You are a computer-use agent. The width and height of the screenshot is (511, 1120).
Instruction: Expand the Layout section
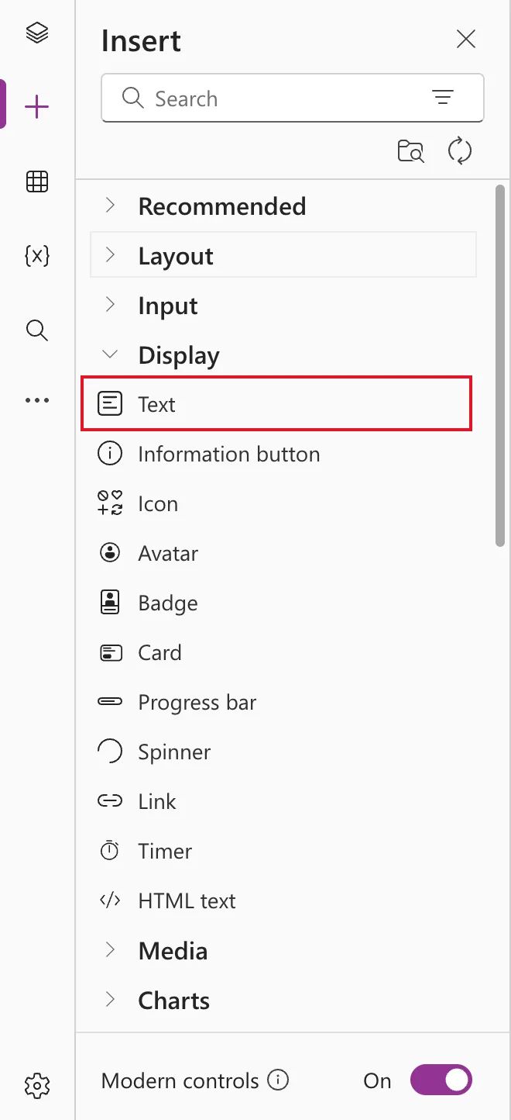(x=110, y=255)
